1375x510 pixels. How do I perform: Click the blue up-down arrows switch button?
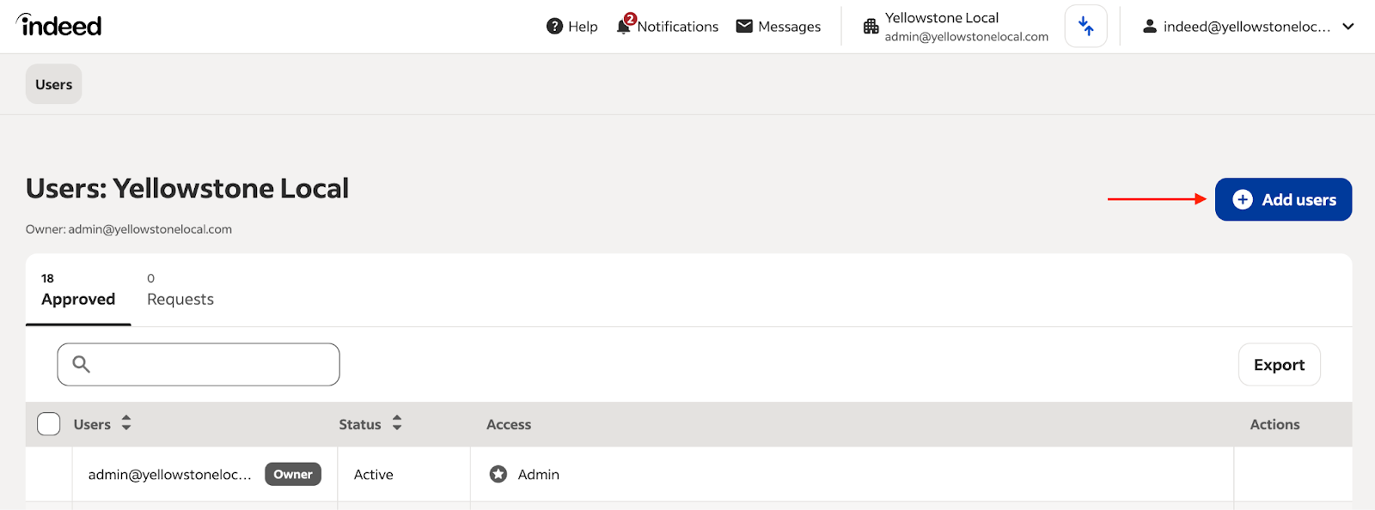tap(1085, 27)
